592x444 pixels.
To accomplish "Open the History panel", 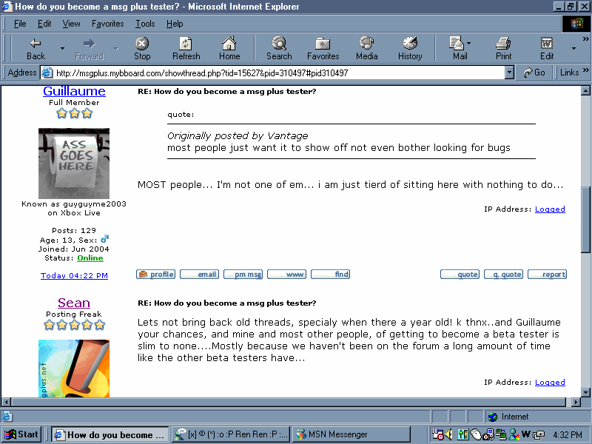I will pyautogui.click(x=409, y=49).
